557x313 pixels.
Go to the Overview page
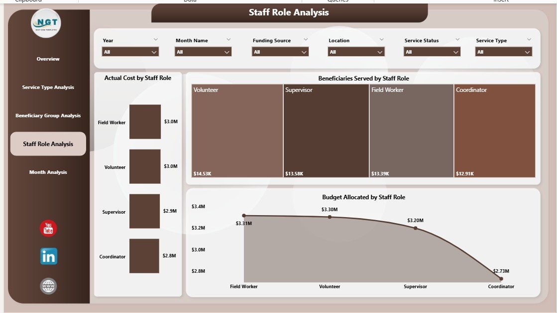point(48,59)
